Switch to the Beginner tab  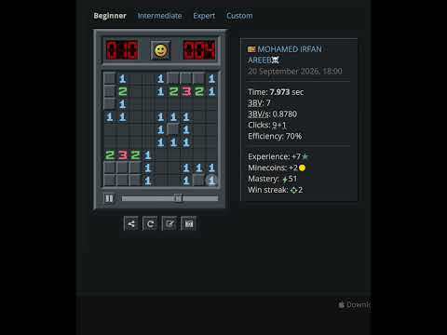[x=110, y=16]
